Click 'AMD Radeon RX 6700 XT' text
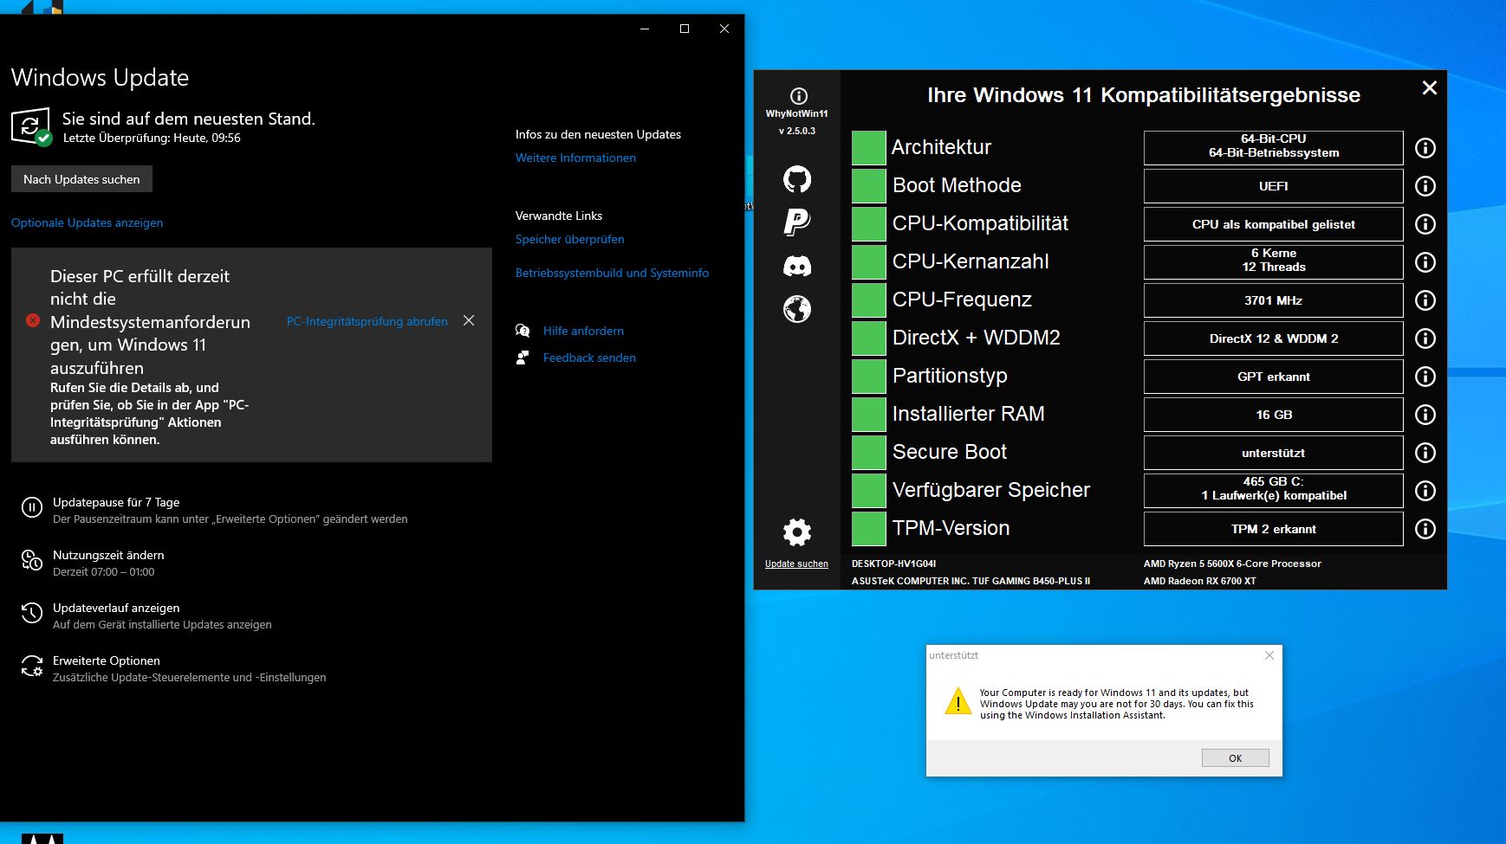This screenshot has height=844, width=1506. pos(1199,581)
